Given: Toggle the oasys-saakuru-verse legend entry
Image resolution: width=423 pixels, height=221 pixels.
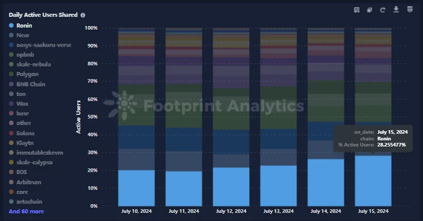Looking at the screenshot, I should [x=40, y=45].
